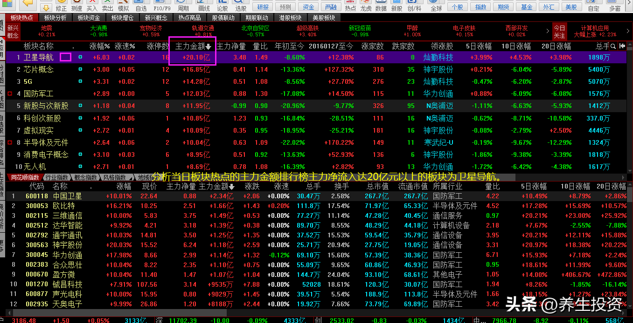Image resolution: width=633 pixels, height=323 pixels.
Task: Open the 多窗 multi-window icon
Action: pos(615,6)
